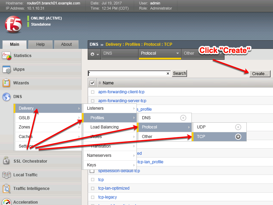This screenshot has height=205, width=273.
Task: Choose Load Balancing in the Delivery submenu
Action: [109, 127]
